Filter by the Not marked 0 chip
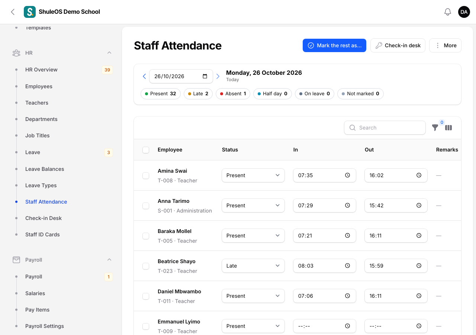Viewport: 476px width, 335px height. [360, 94]
